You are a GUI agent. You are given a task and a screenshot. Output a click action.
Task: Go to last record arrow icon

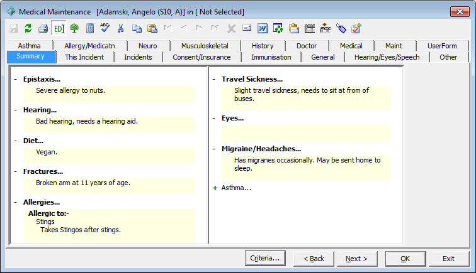(215, 28)
